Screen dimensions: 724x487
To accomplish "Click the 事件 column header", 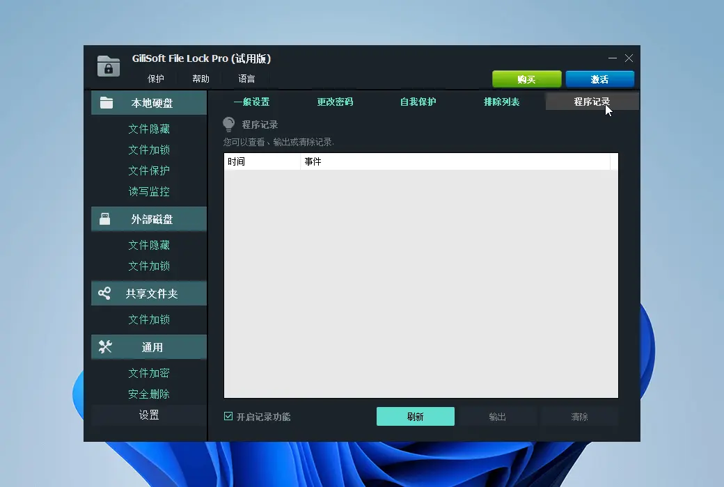I will click(x=455, y=161).
